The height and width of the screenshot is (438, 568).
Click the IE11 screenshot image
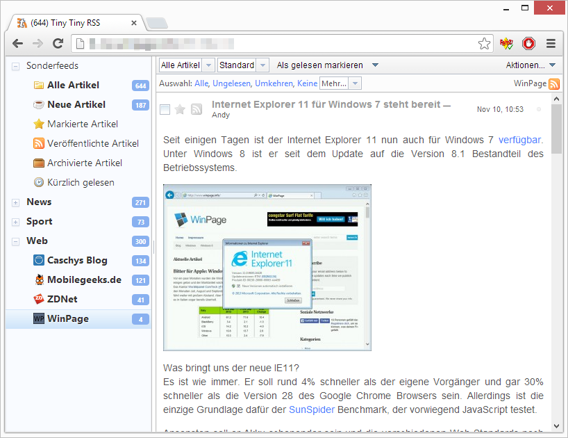[x=267, y=268]
